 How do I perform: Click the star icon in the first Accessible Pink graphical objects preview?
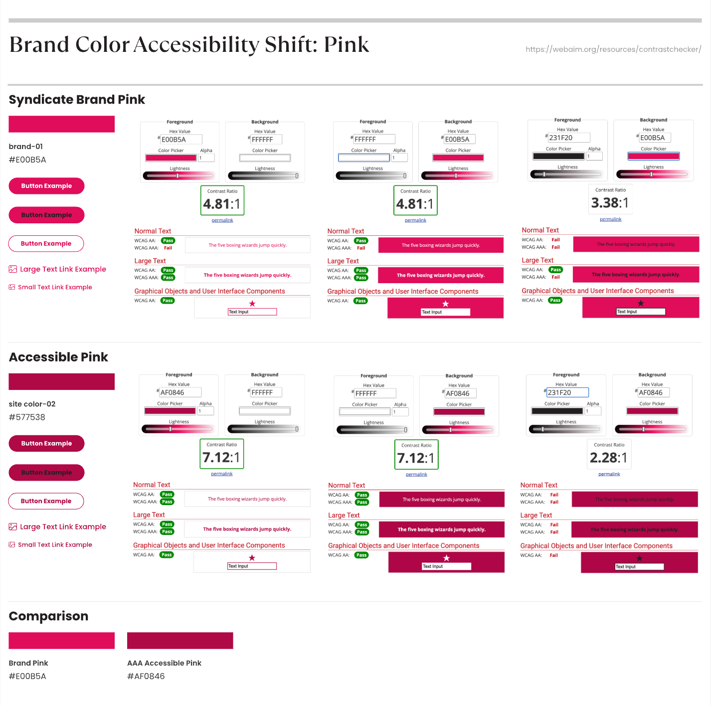[252, 557]
